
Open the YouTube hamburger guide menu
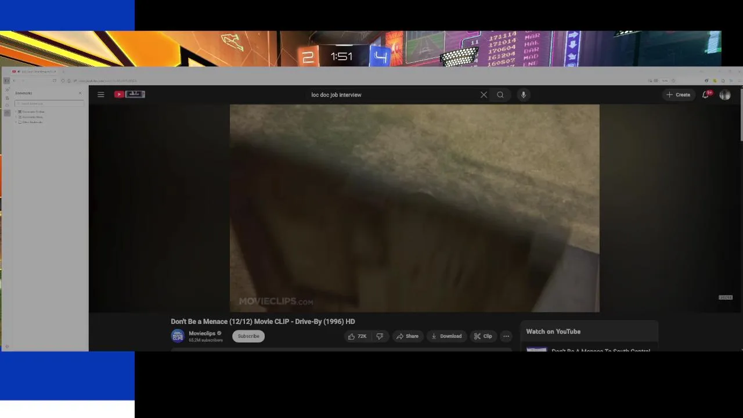tap(101, 95)
